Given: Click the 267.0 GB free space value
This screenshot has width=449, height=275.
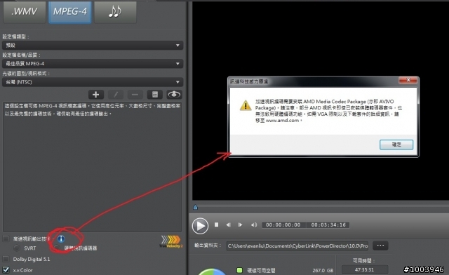Looking at the screenshot, I should [x=323, y=270].
